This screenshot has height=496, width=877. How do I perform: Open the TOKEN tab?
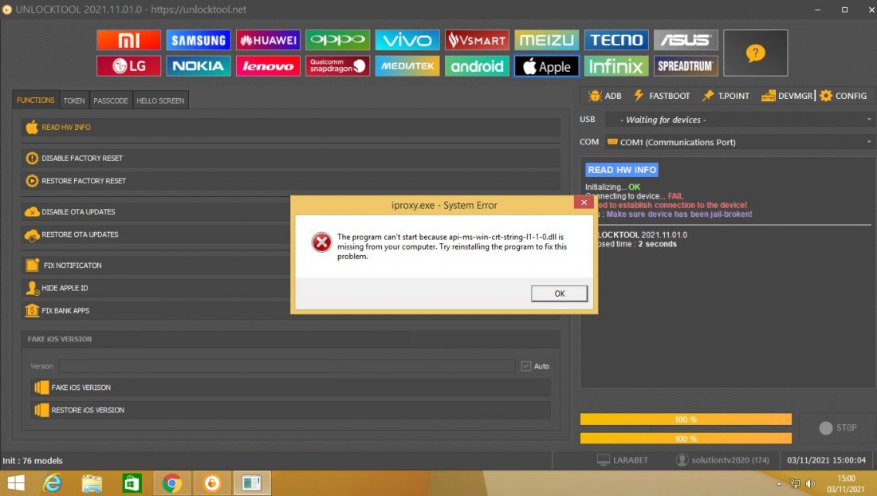[74, 100]
